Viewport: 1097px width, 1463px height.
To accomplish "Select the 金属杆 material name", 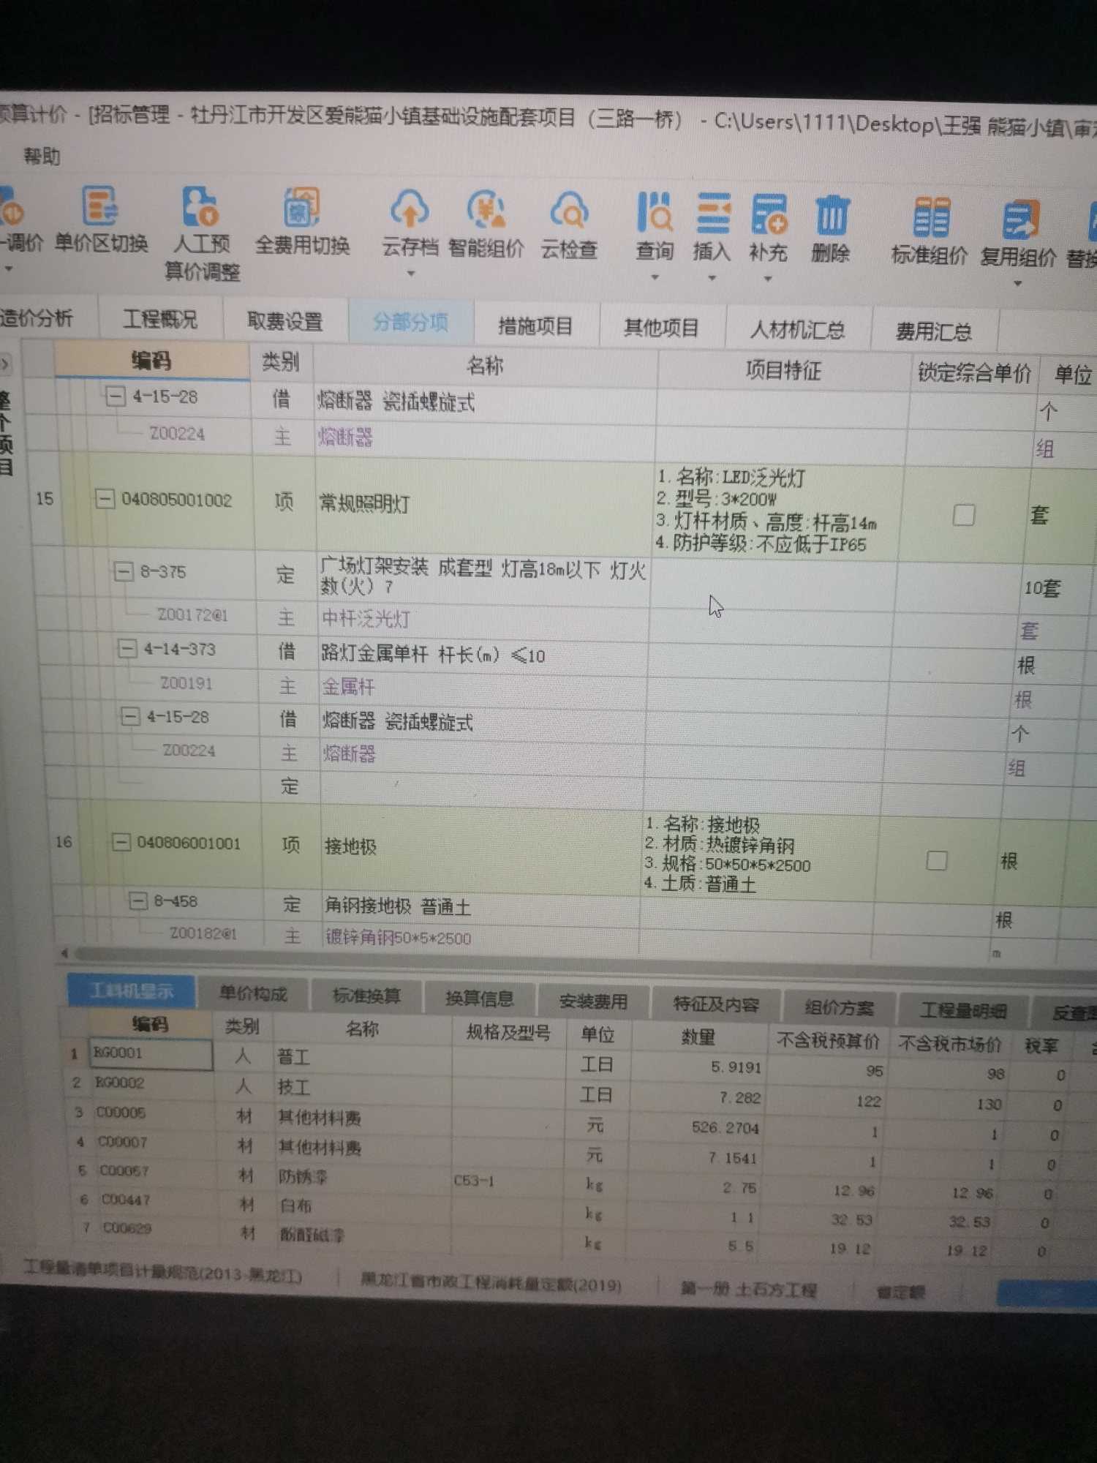I will point(348,686).
